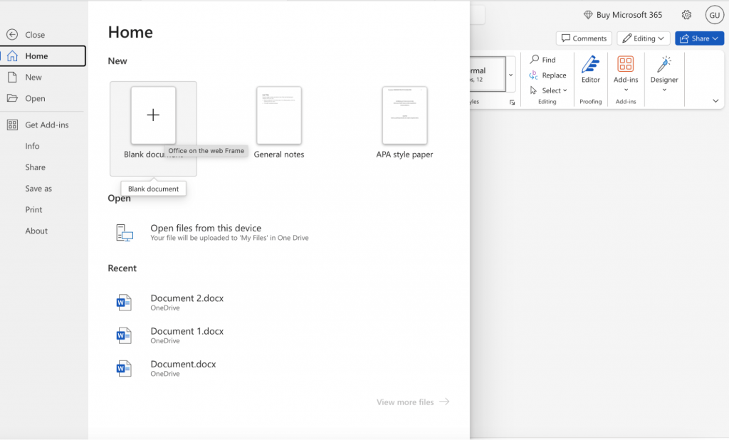729x440 pixels.
Task: Open the Share backstage menu item
Action: pos(36,167)
